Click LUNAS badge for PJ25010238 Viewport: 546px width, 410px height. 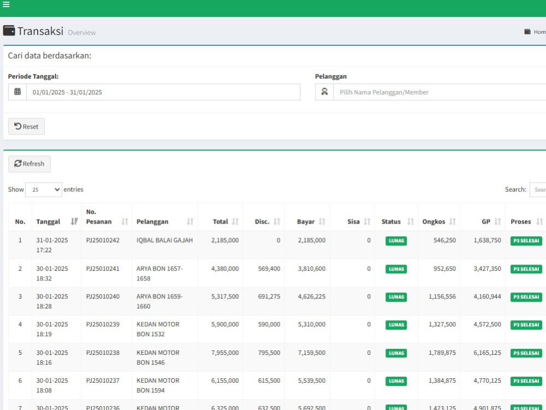pos(396,353)
